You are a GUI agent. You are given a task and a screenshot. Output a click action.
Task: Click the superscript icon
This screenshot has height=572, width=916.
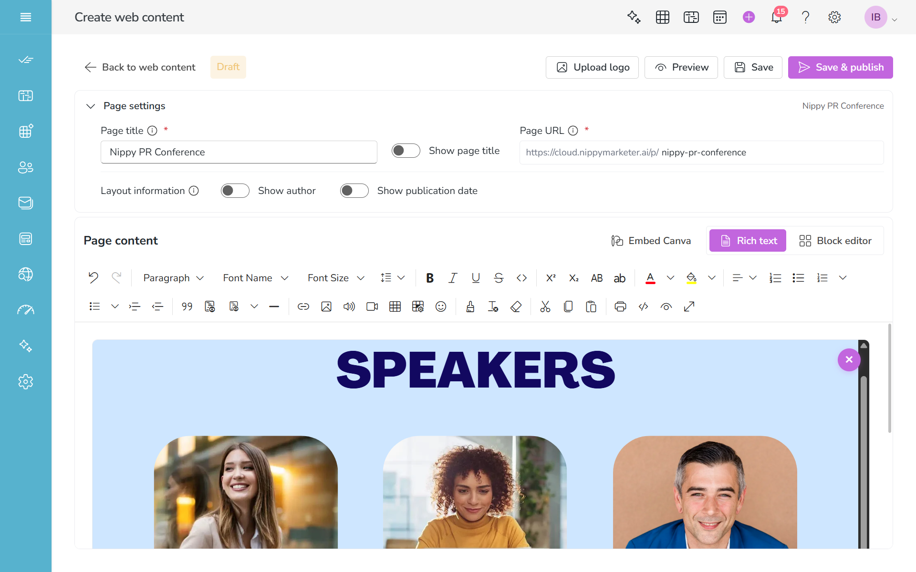pos(551,278)
